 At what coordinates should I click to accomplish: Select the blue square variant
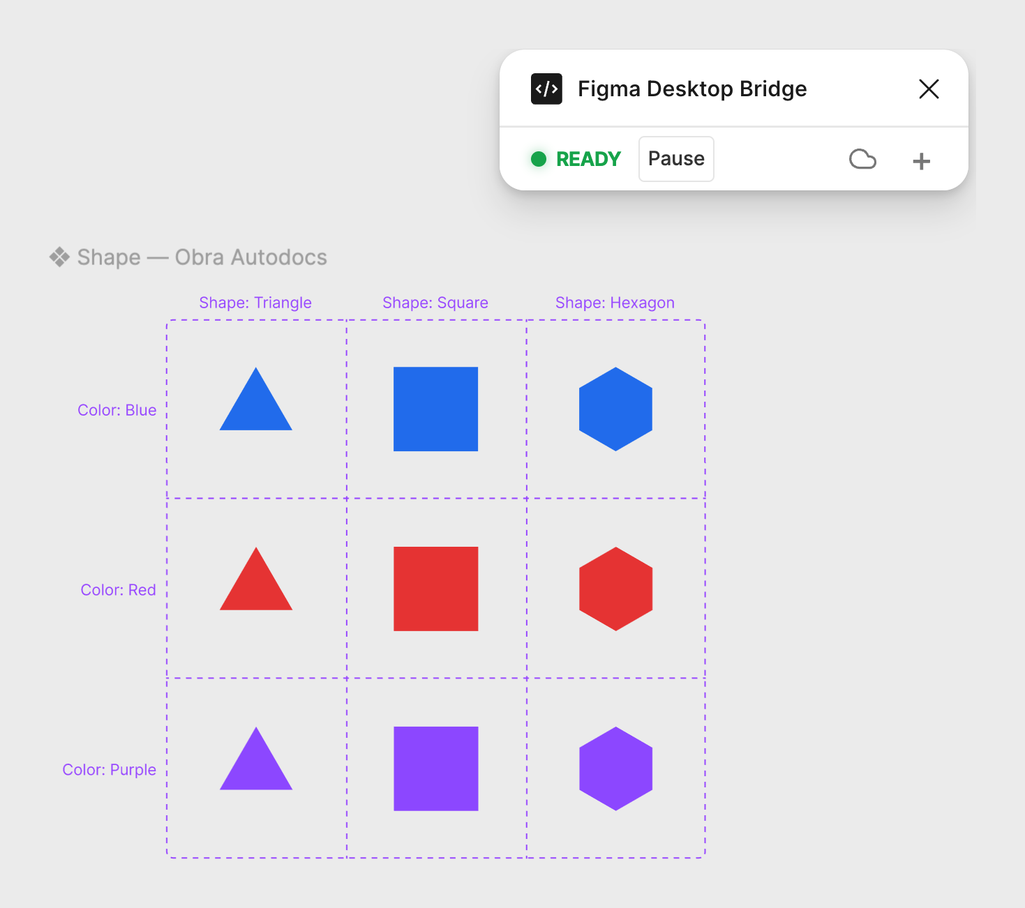point(435,409)
